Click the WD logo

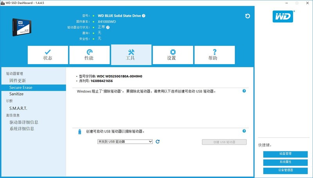(x=283, y=16)
